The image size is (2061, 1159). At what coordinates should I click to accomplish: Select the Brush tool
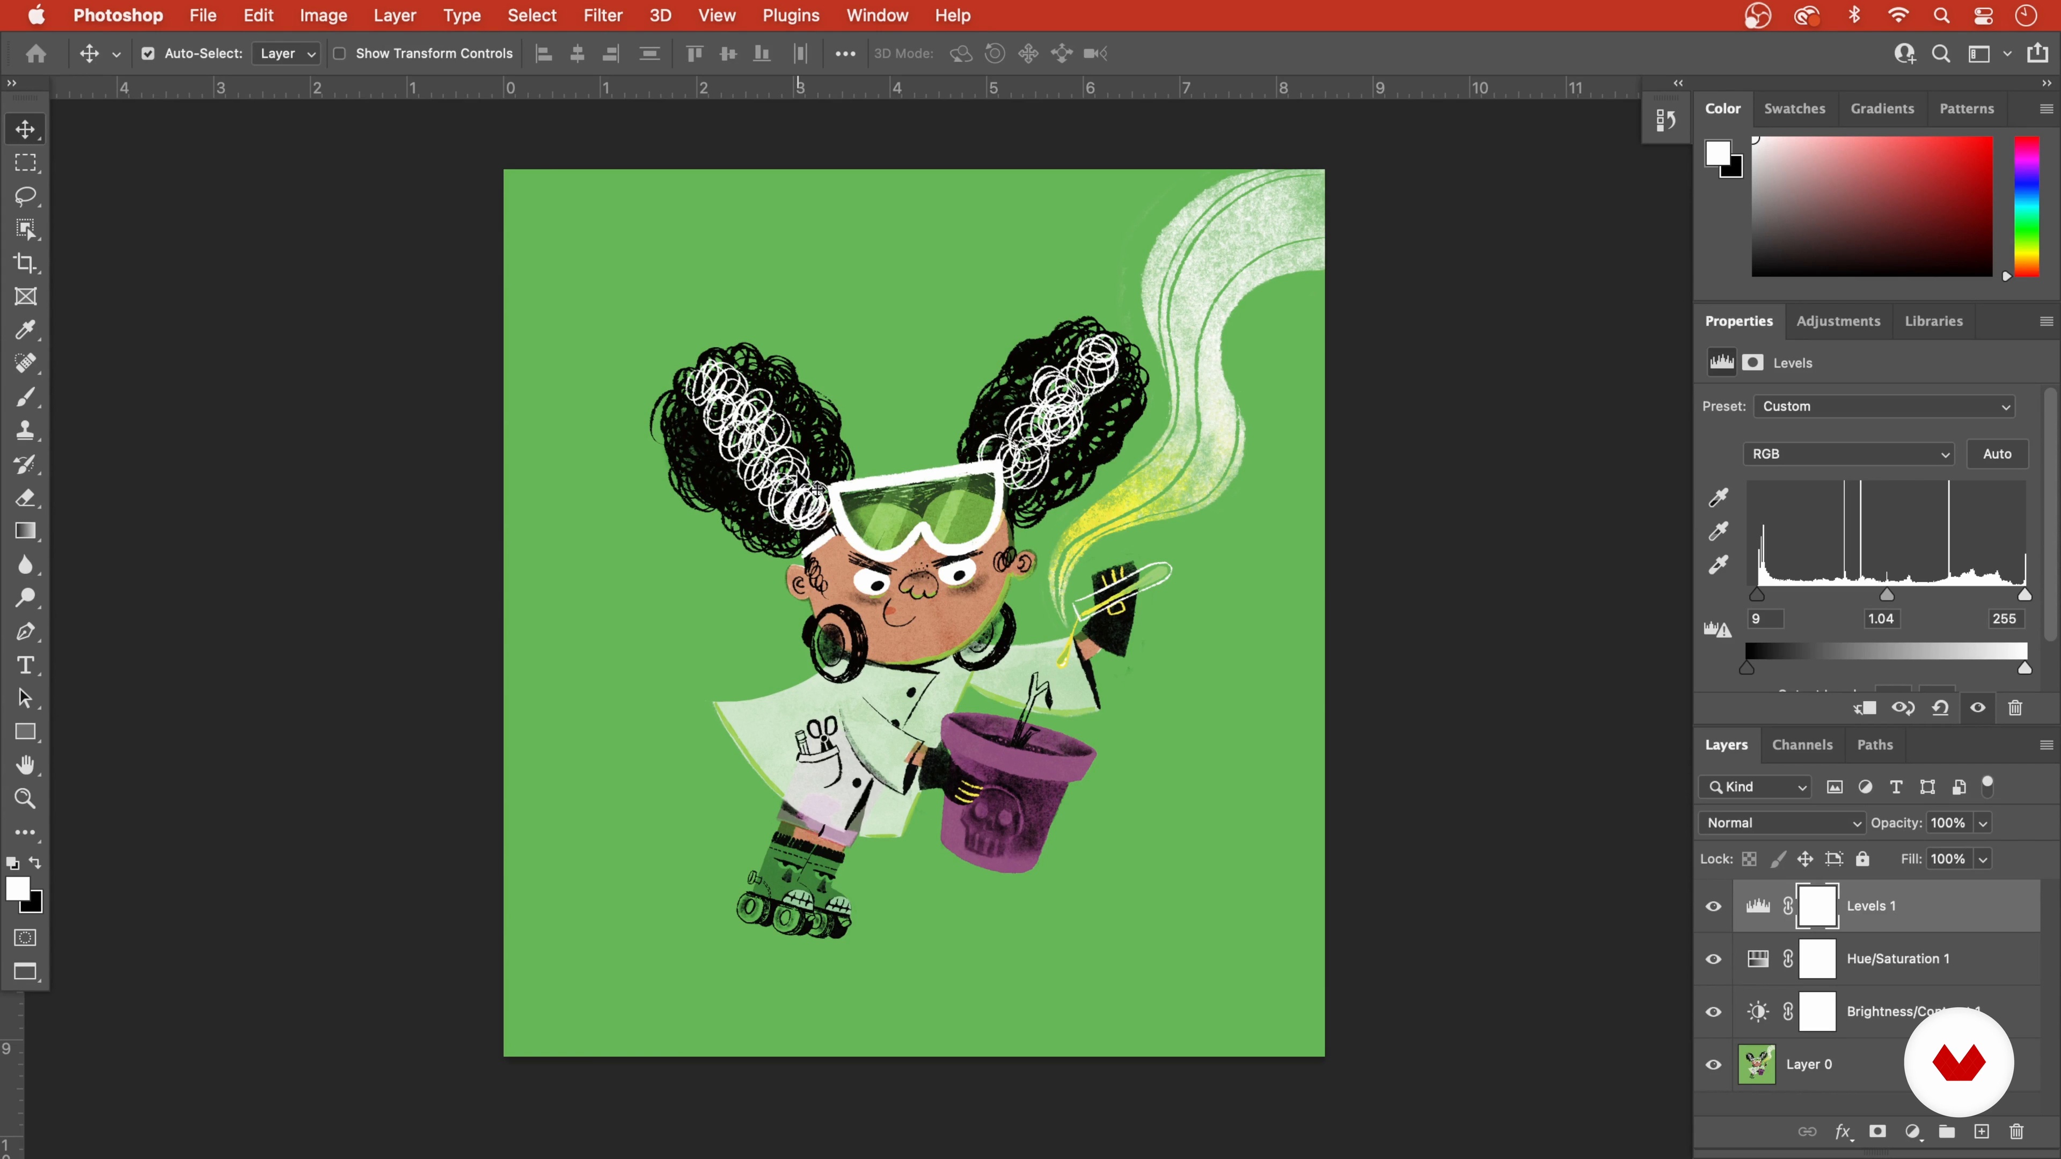tap(26, 398)
